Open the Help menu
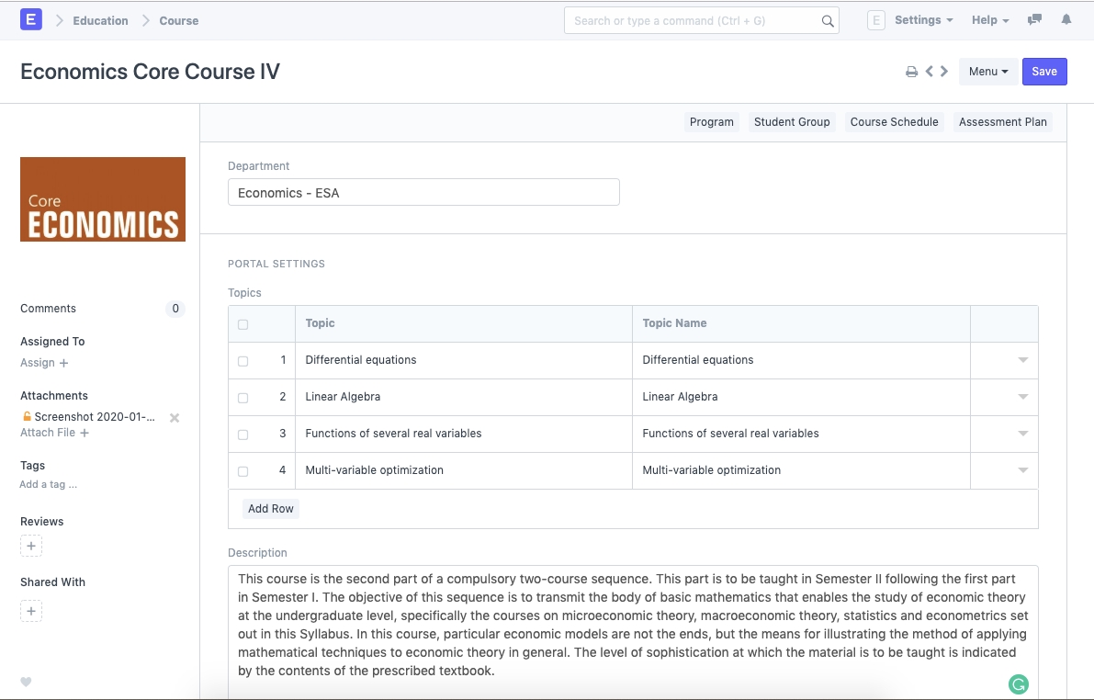This screenshot has width=1094, height=700. 989,20
